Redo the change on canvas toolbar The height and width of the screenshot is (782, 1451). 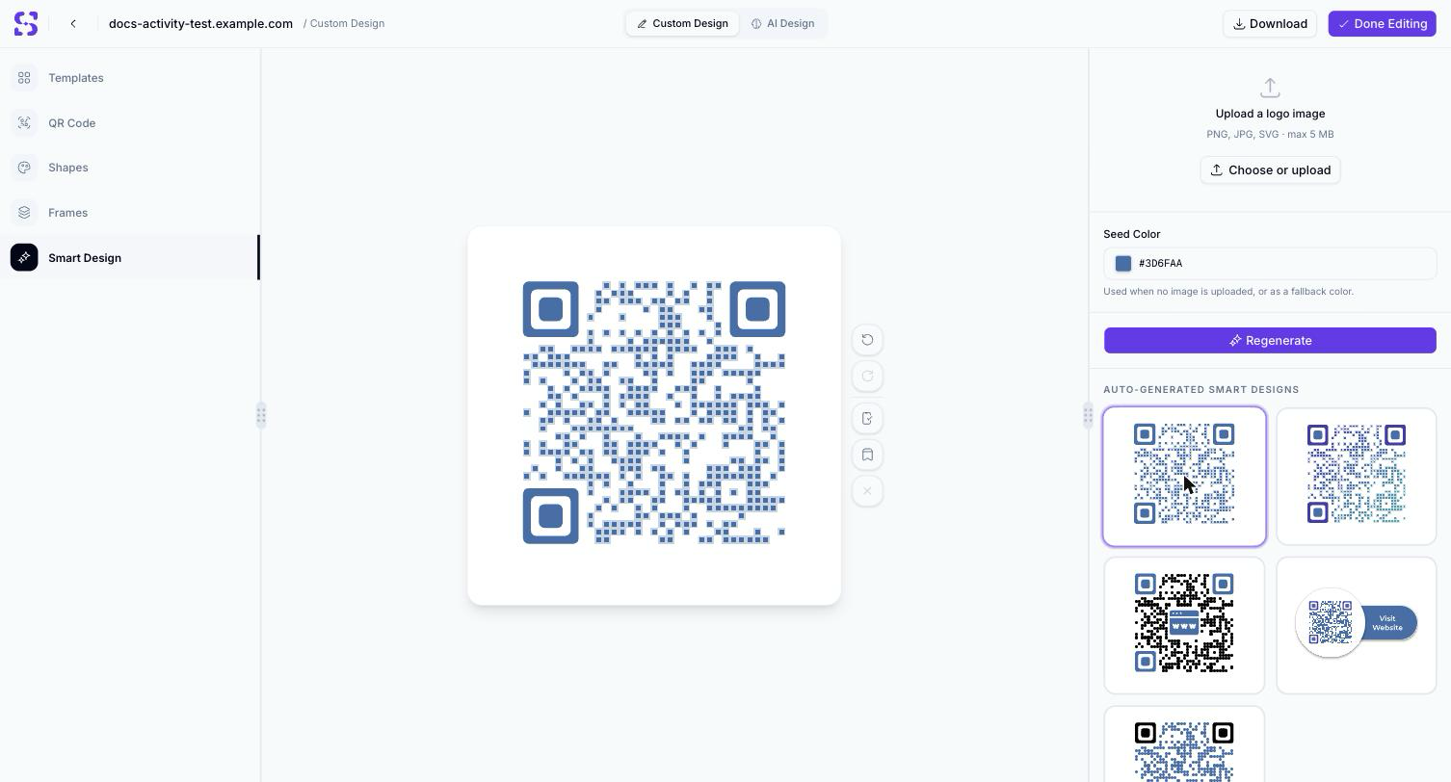click(867, 377)
